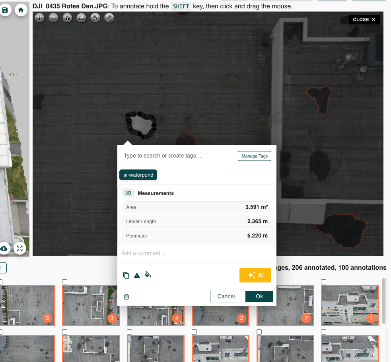
Task: Run the yellow AI button
Action: (x=255, y=275)
